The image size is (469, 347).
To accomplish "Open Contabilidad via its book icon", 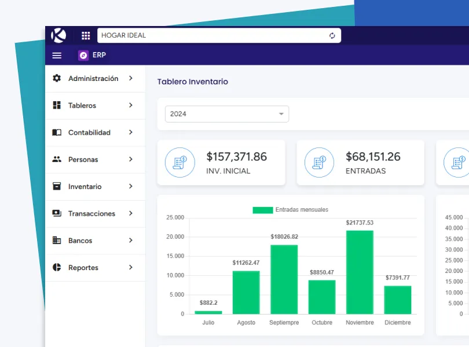I will pos(56,132).
